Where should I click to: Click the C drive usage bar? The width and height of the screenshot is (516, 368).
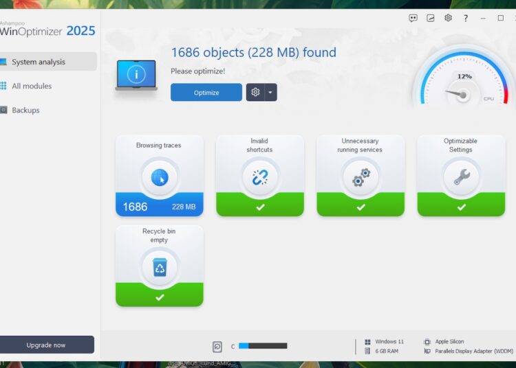point(263,345)
